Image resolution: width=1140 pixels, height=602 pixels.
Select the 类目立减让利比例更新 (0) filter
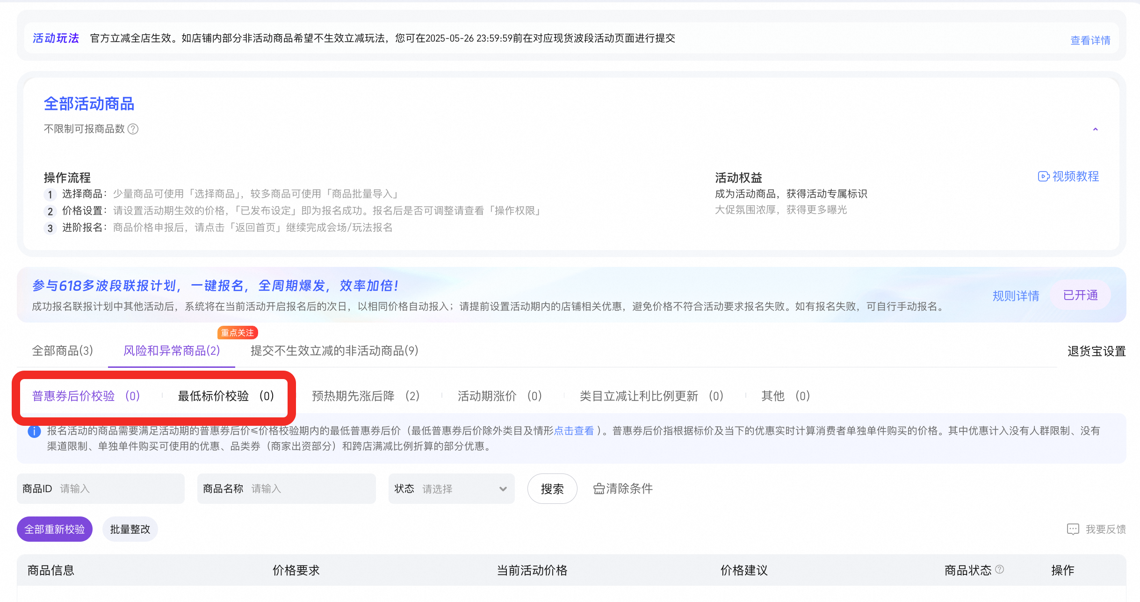point(651,396)
